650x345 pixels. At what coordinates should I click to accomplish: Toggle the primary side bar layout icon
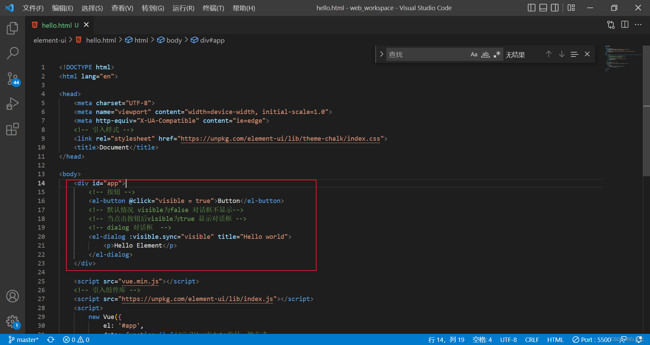pyautogui.click(x=532, y=8)
